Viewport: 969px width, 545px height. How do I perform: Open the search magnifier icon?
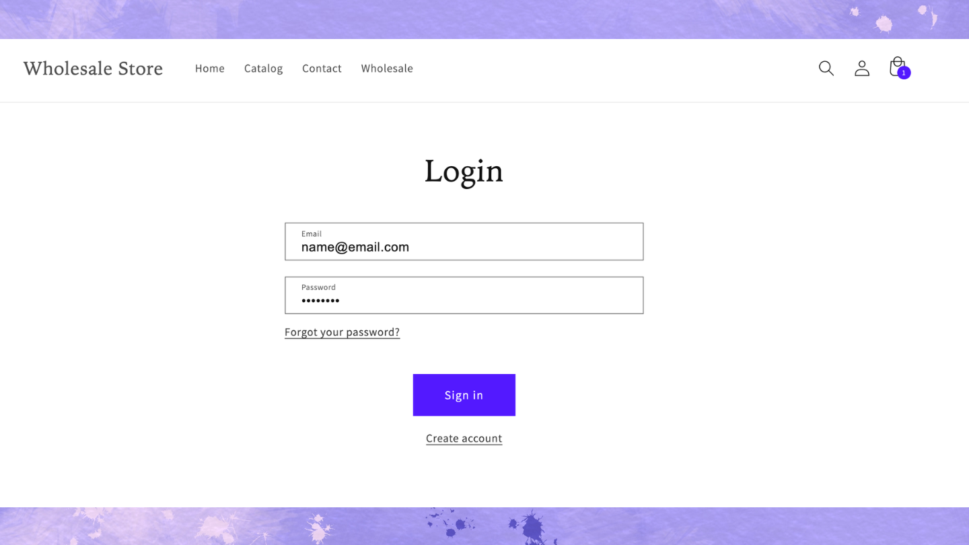[x=826, y=68]
